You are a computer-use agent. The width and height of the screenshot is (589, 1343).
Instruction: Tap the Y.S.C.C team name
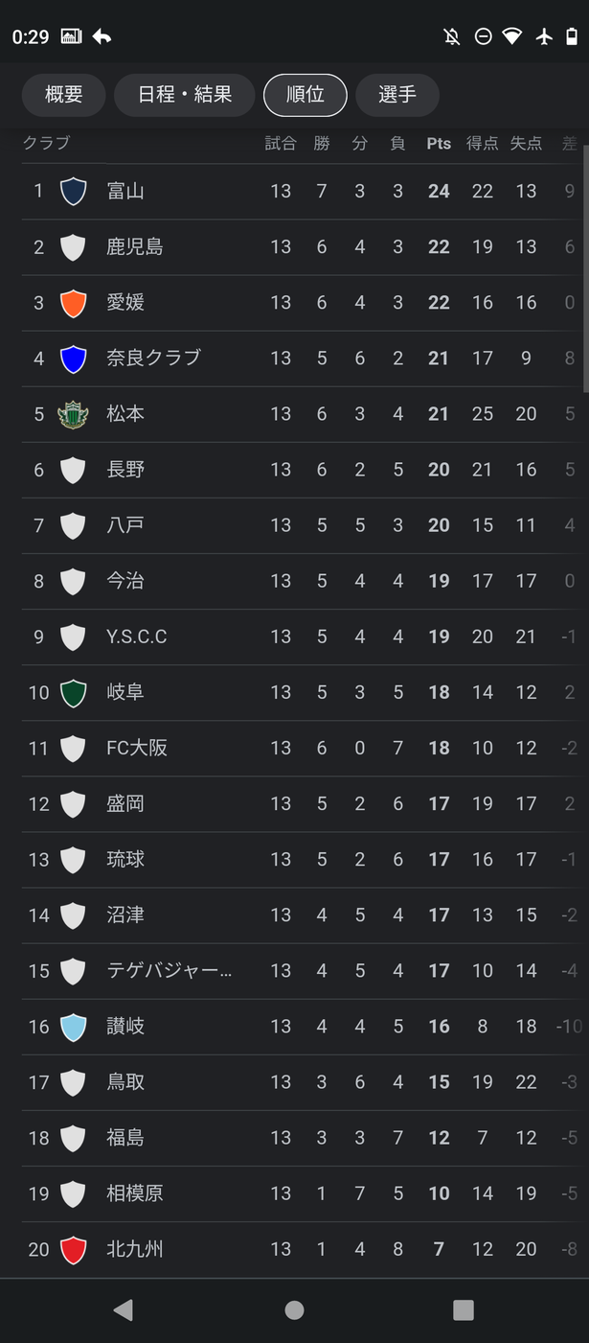[x=137, y=637]
